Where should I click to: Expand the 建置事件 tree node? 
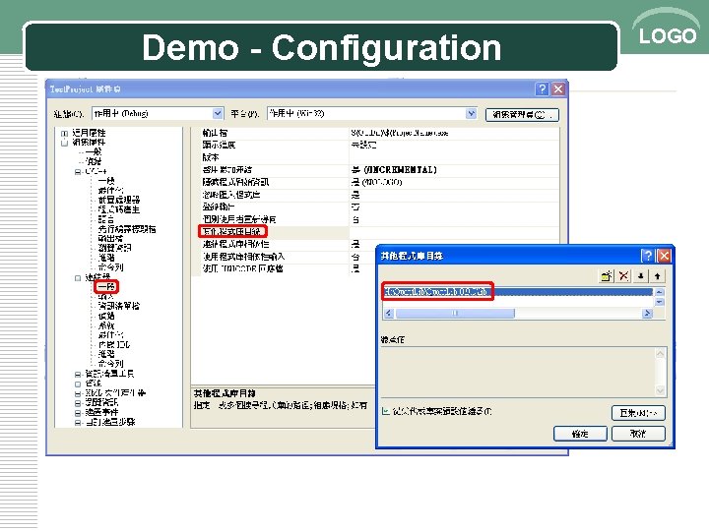click(x=78, y=413)
